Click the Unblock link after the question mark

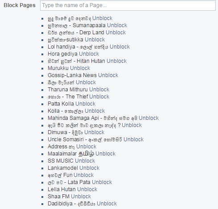click(x=132, y=125)
